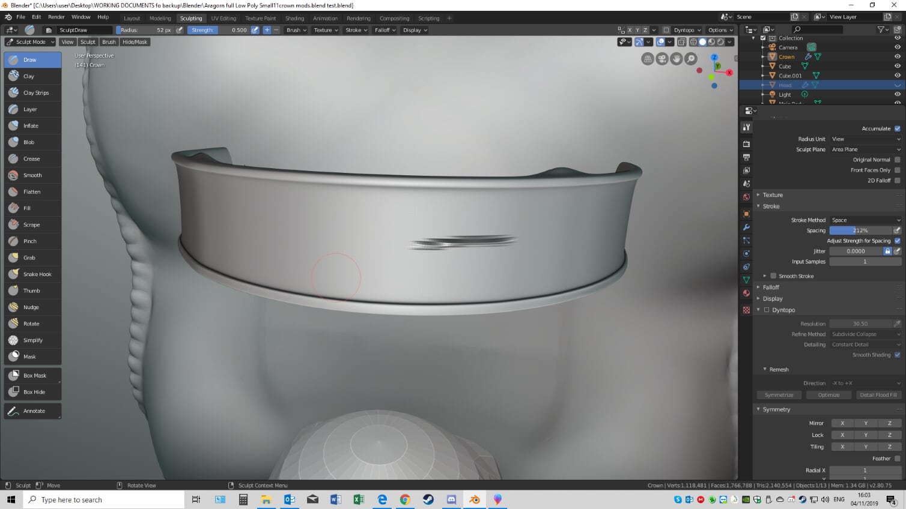Select the Snake Hook brush

coord(32,274)
